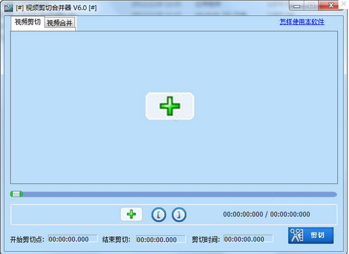349x254 pixels.
Task: Set the cut end point with right bracket button
Action: [x=179, y=214]
